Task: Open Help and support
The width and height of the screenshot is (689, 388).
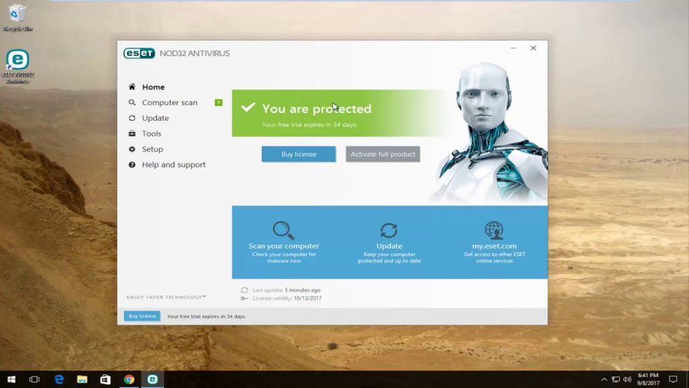Action: click(x=174, y=164)
